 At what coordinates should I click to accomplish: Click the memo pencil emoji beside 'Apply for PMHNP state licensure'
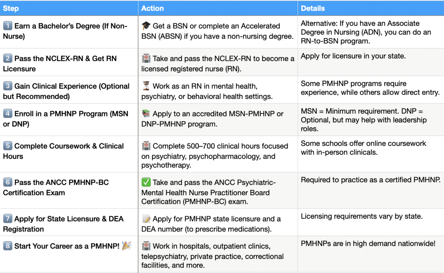tap(146, 219)
